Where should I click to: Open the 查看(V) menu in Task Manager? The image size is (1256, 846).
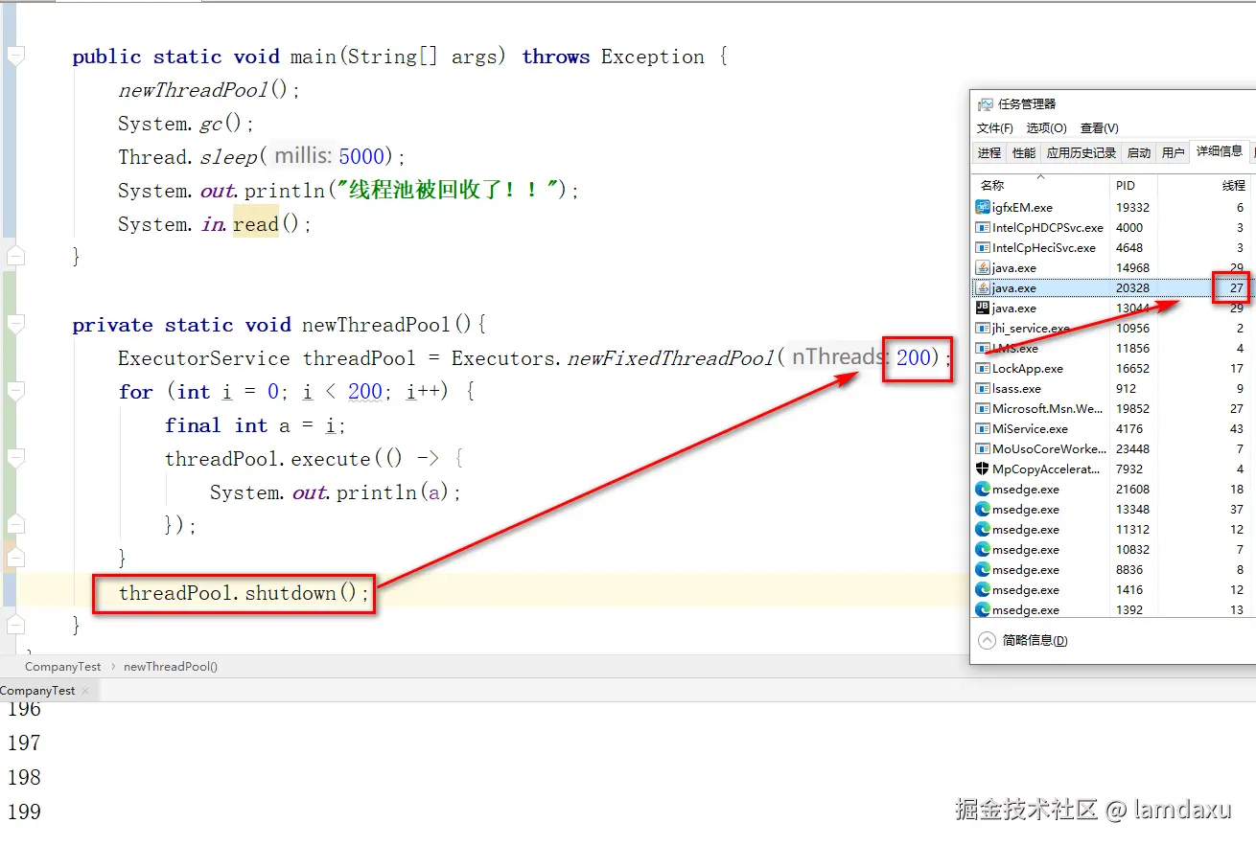1099,127
